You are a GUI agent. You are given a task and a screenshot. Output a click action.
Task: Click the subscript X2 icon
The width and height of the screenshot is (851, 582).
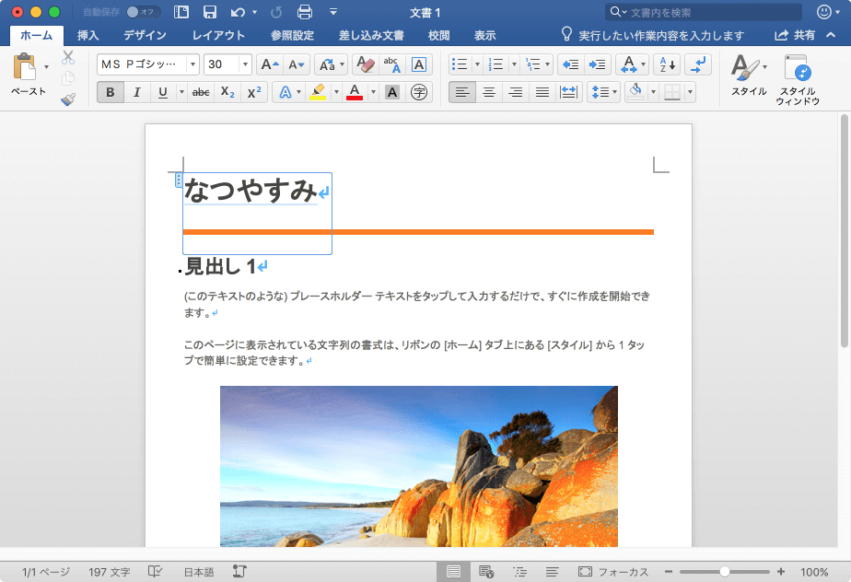tap(227, 92)
